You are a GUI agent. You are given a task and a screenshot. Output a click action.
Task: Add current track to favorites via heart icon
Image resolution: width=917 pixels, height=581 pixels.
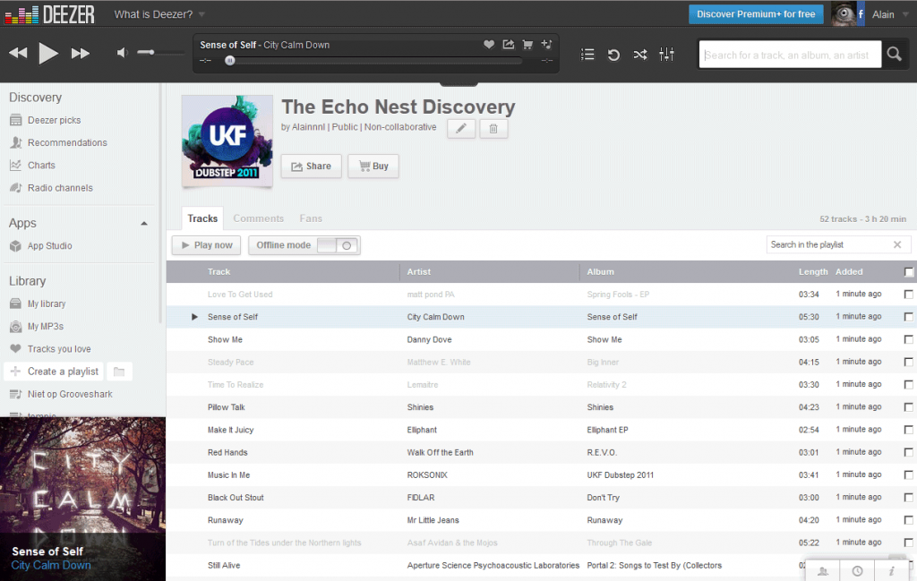pyautogui.click(x=489, y=43)
